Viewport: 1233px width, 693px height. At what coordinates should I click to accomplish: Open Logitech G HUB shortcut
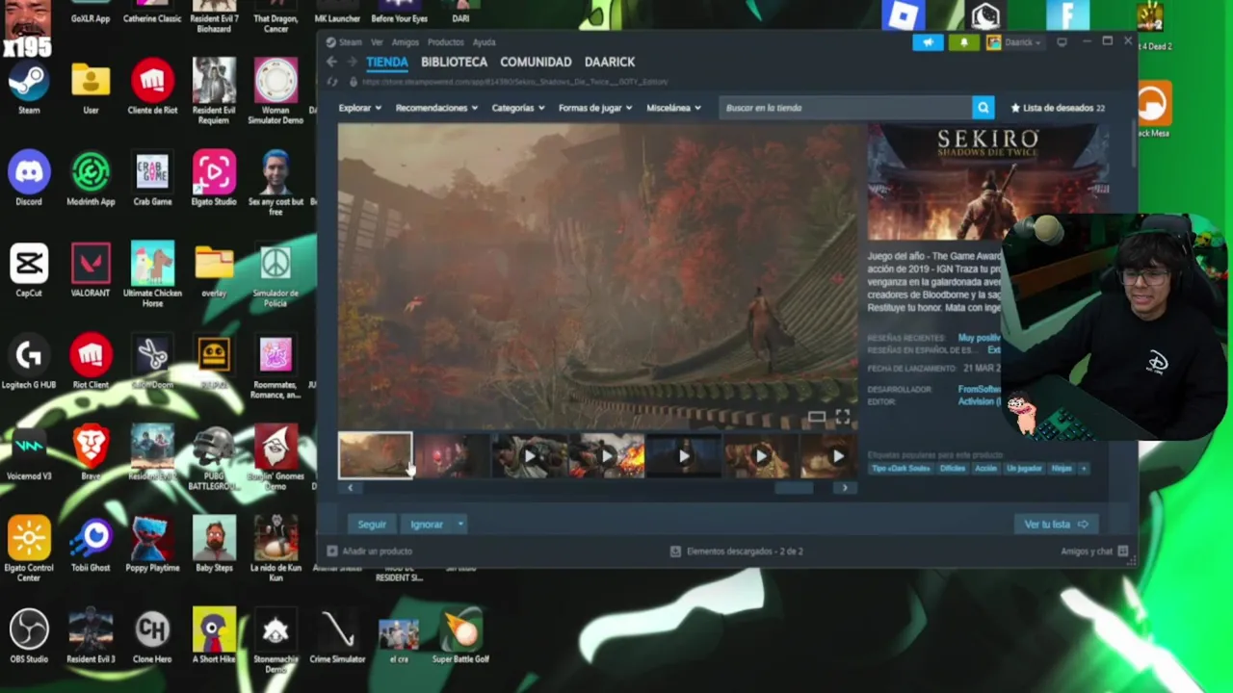29,361
